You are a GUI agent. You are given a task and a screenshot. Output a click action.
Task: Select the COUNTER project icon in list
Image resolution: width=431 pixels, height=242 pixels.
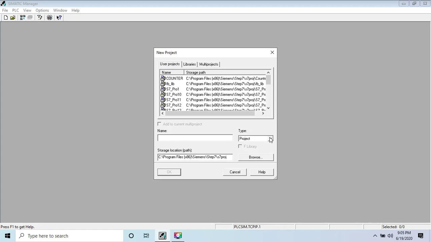click(163, 78)
